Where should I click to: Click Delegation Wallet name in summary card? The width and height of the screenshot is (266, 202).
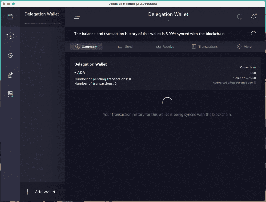[x=90, y=64]
